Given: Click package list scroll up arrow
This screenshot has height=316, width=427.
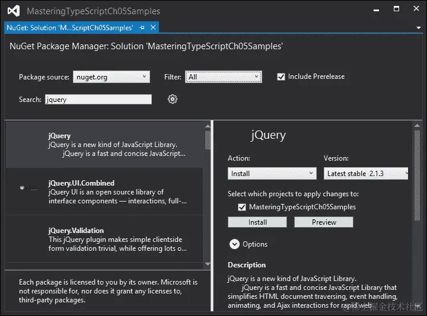Looking at the screenshot, I should (x=208, y=126).
